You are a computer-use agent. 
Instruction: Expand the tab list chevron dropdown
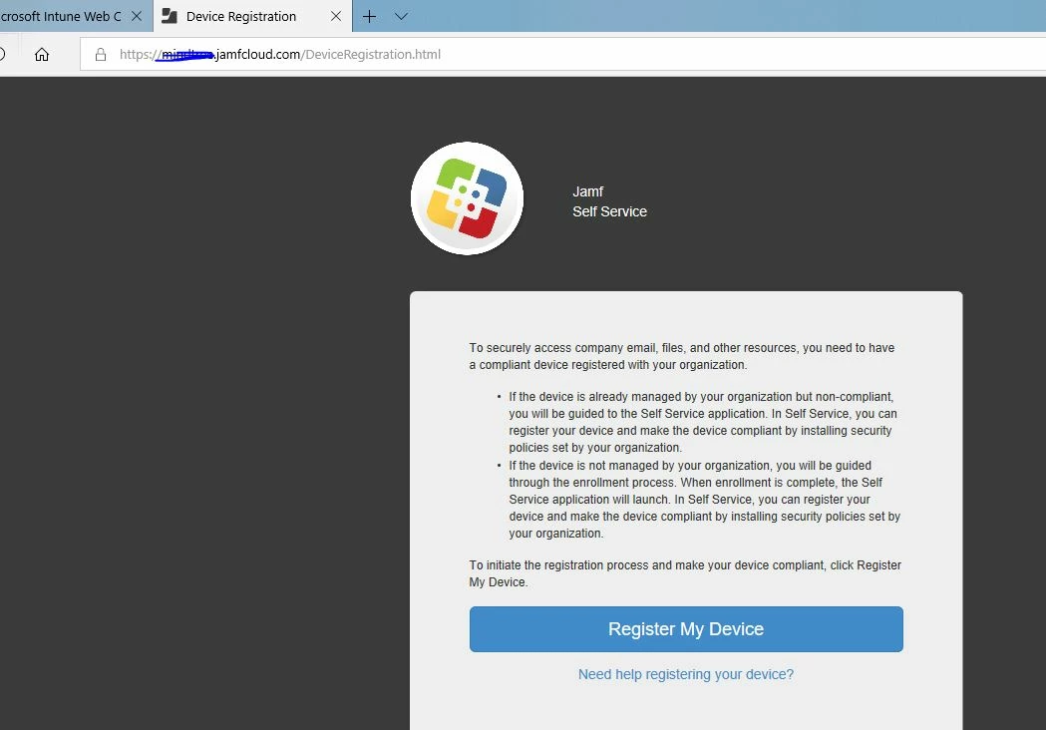pos(401,16)
